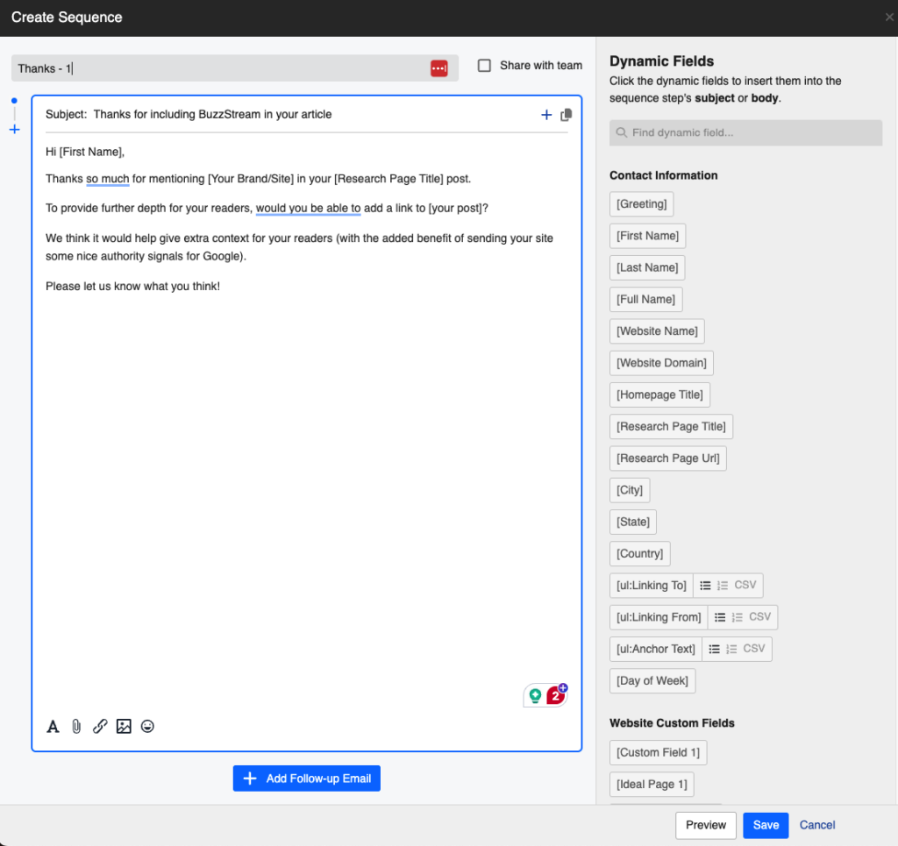The height and width of the screenshot is (846, 898).
Task: Open the lightbulb suggestions tool
Action: 535,694
